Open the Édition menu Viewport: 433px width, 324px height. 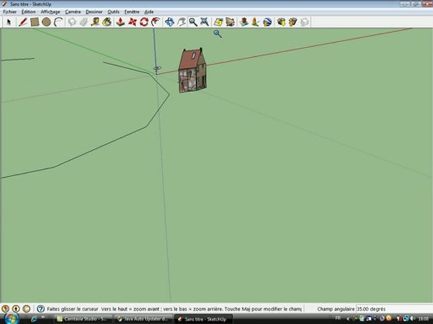[28, 12]
